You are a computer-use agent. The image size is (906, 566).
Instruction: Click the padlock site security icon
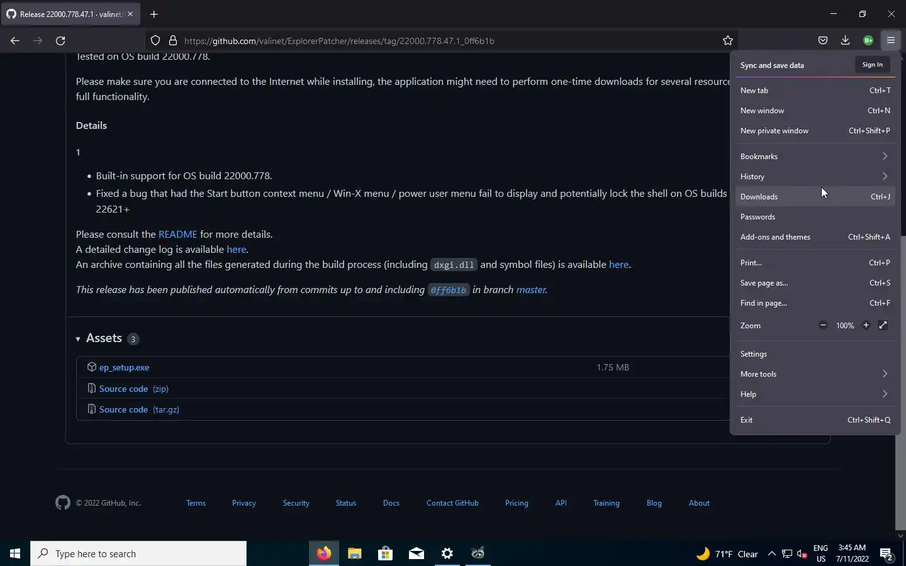pyautogui.click(x=173, y=41)
